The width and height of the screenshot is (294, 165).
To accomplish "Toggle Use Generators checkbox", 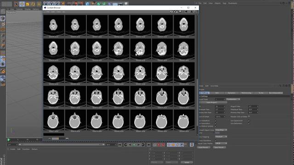I will point(215,124).
